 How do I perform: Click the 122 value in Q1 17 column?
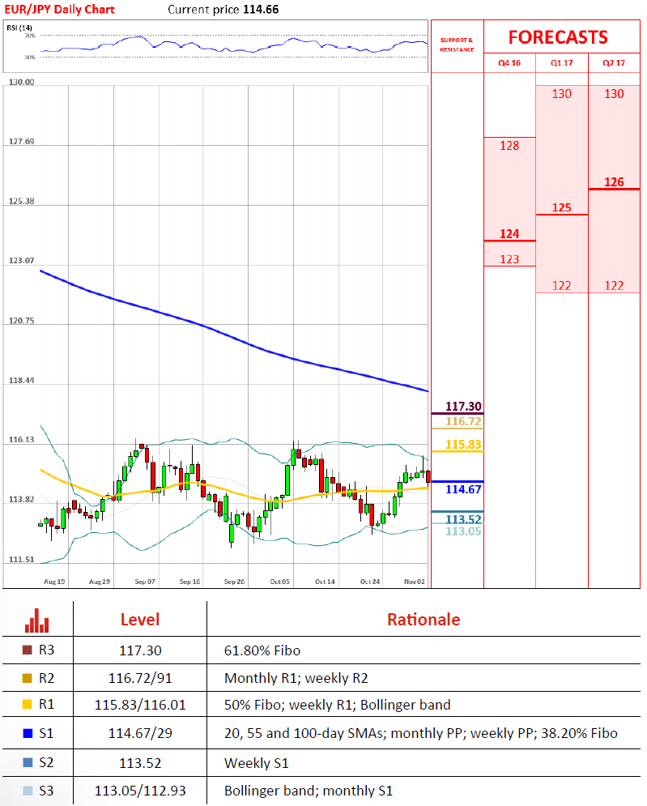pos(562,285)
